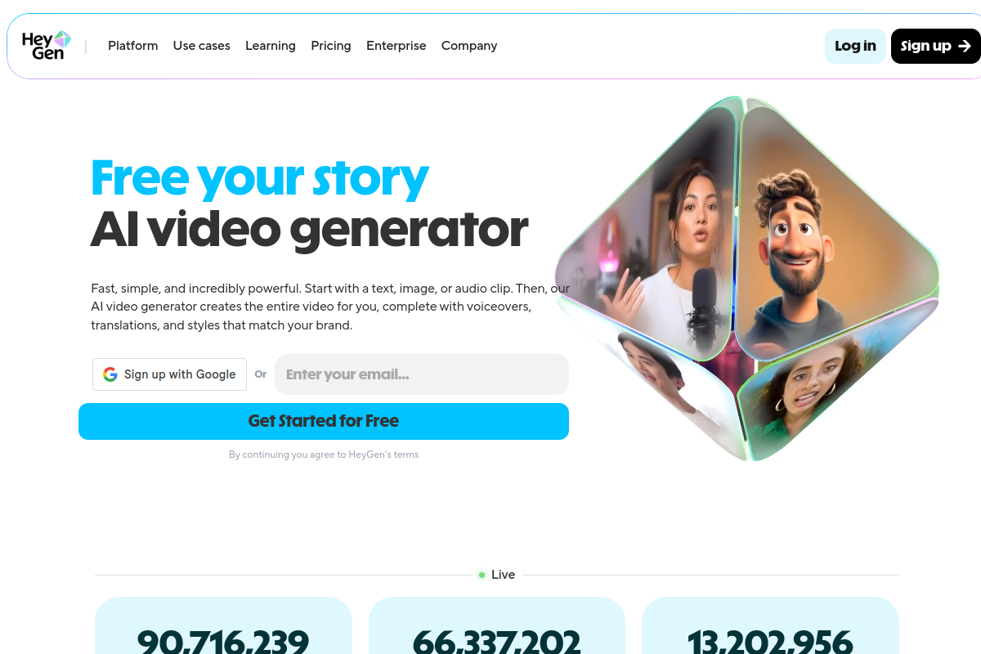Image resolution: width=981 pixels, height=654 pixels.
Task: Click the arrow in Sign up button
Action: point(965,46)
